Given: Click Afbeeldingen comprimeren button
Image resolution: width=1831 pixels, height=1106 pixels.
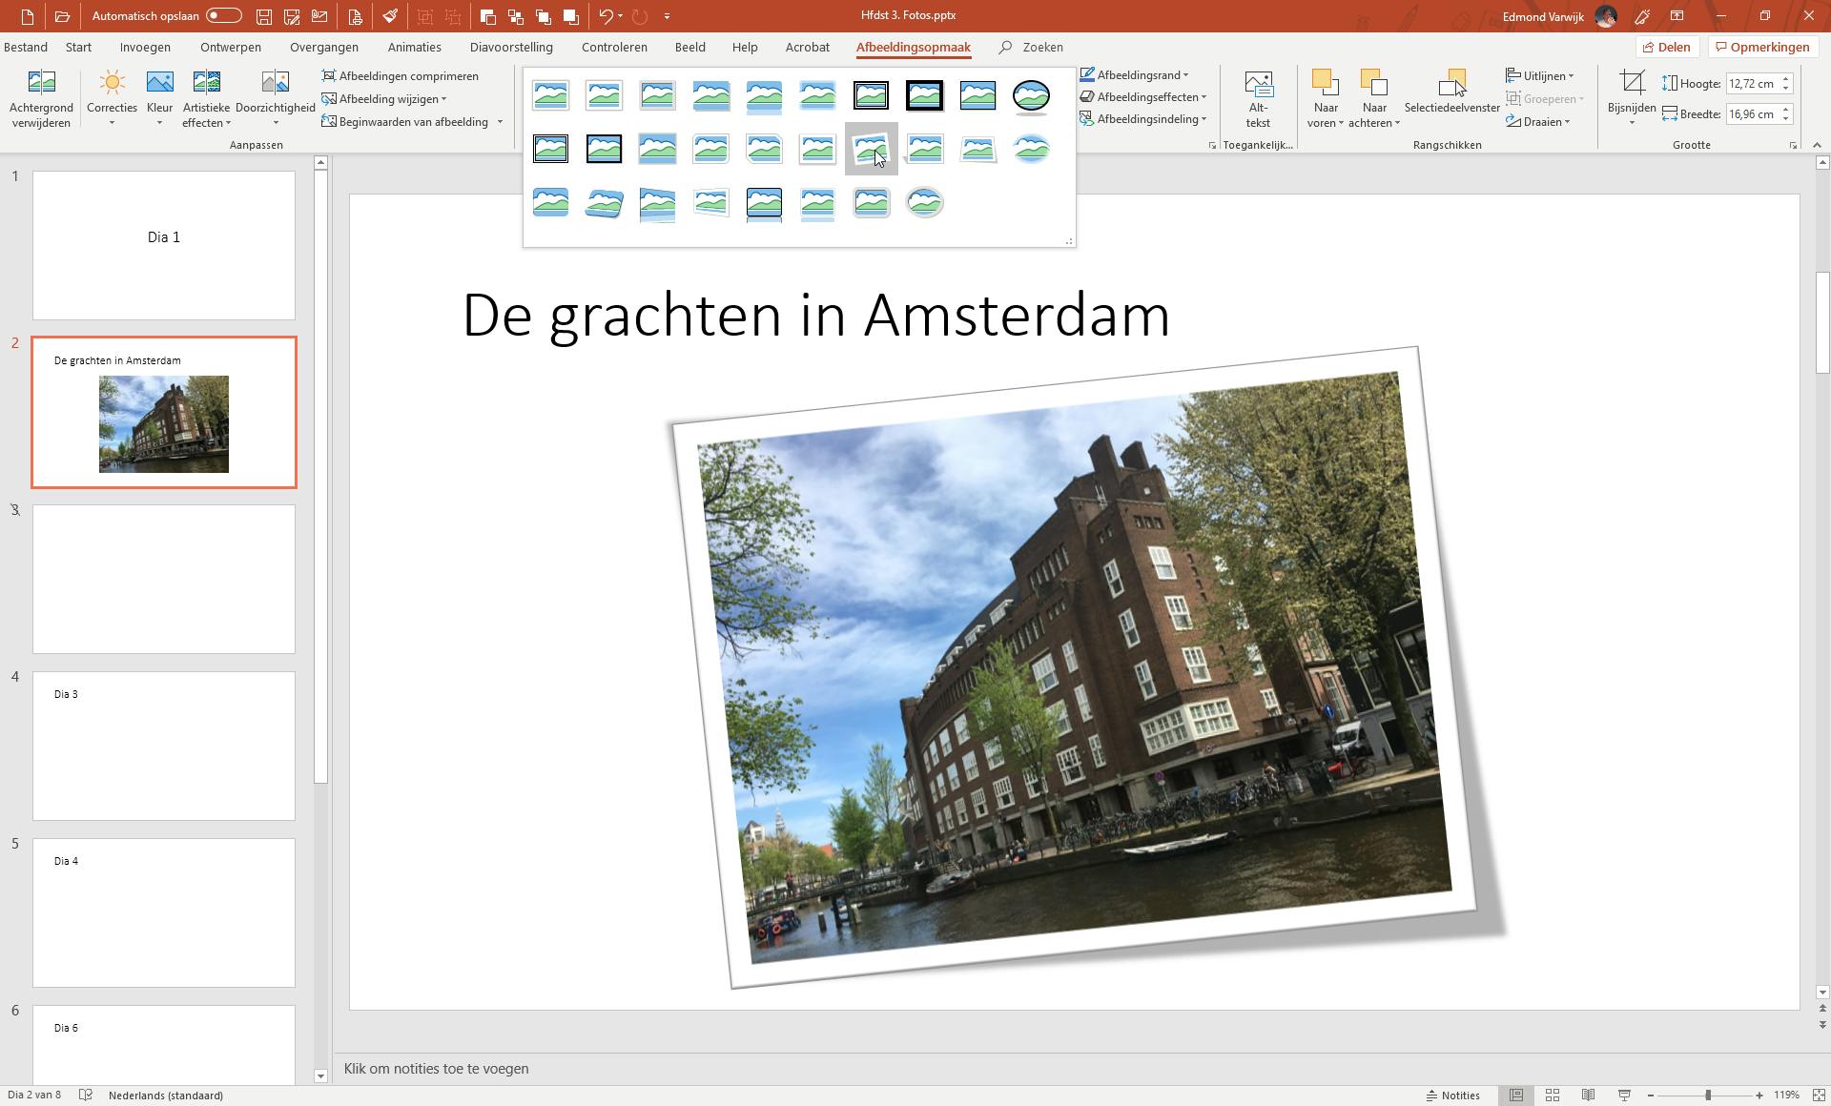Looking at the screenshot, I should (x=401, y=76).
